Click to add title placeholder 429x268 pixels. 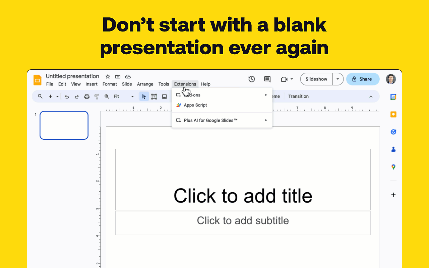[x=243, y=180]
